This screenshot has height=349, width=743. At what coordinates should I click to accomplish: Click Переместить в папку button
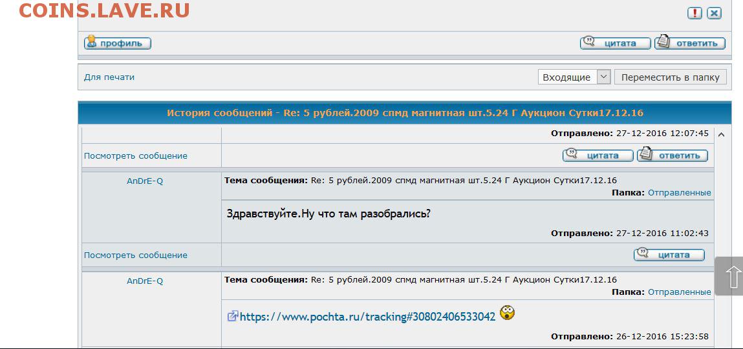[670, 77]
